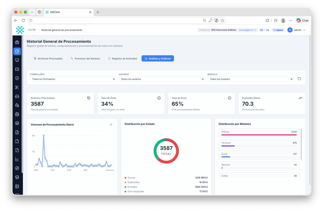This screenshot has height=211, width=323.
Task: Go back with the browser back arrow
Action: coord(16,20)
